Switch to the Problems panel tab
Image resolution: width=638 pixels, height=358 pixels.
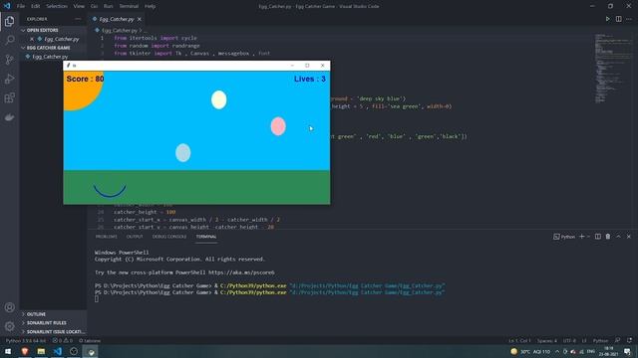click(107, 237)
